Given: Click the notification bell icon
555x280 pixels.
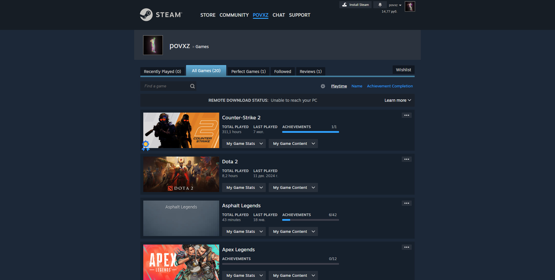Looking at the screenshot, I should click(380, 5).
